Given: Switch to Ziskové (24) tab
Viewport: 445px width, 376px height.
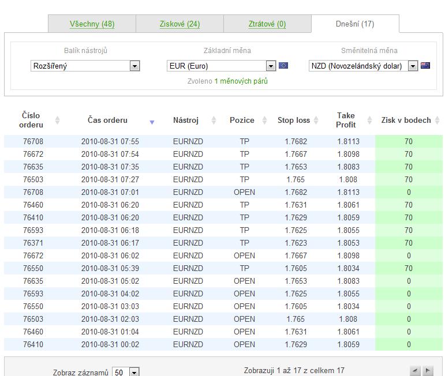Looking at the screenshot, I should 180,24.
